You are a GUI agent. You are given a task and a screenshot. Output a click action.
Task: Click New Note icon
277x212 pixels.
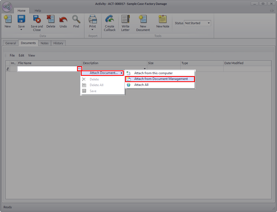[163, 19]
